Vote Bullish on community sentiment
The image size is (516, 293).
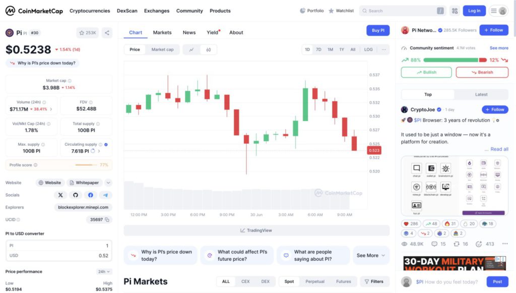click(426, 72)
